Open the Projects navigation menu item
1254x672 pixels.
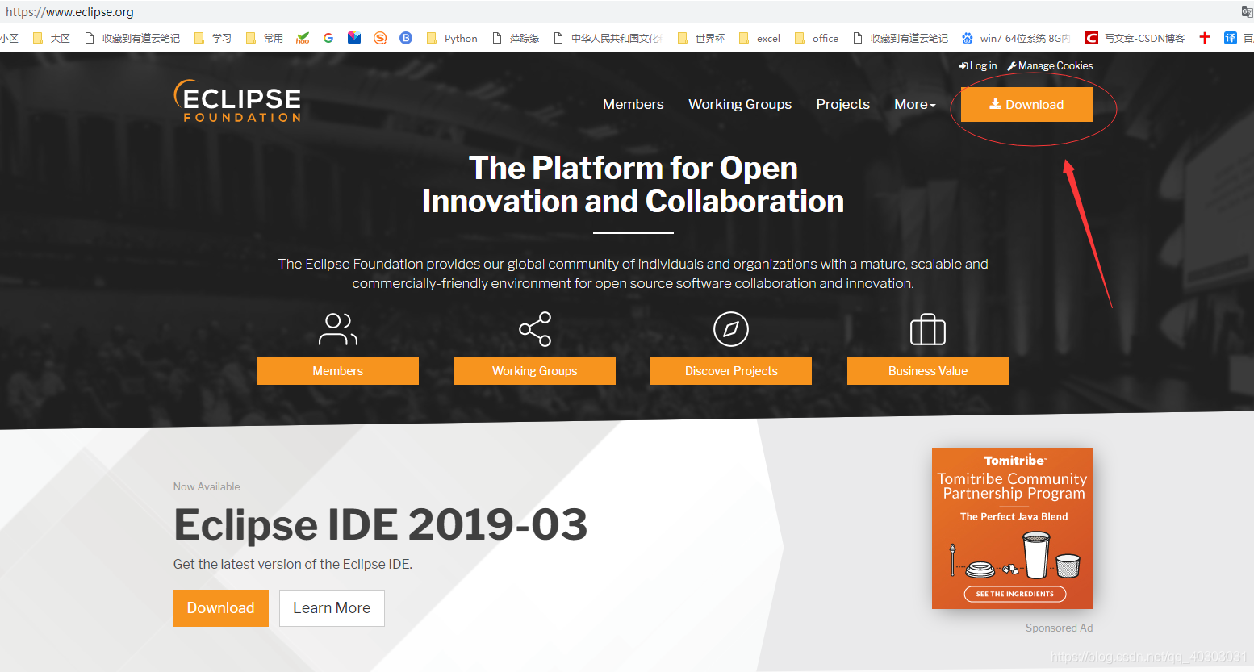click(x=843, y=104)
